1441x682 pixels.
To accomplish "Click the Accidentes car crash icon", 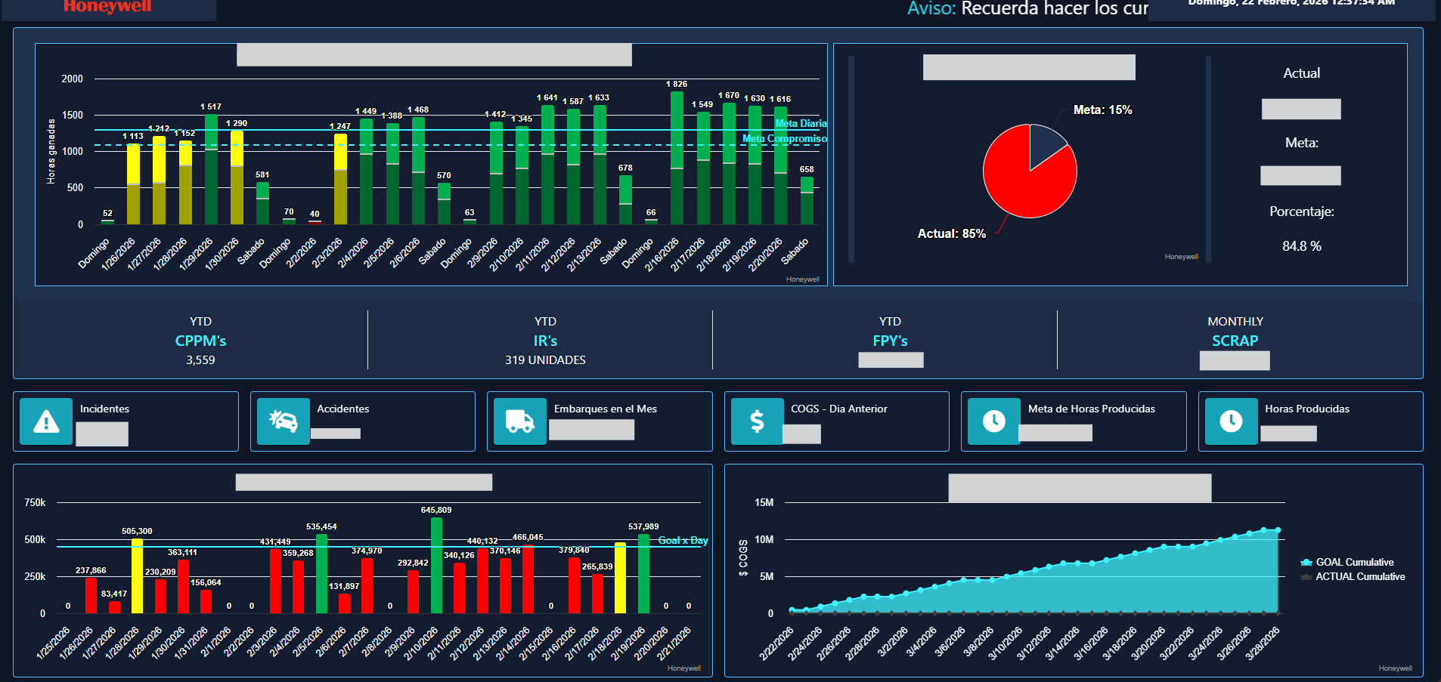I will pos(284,421).
